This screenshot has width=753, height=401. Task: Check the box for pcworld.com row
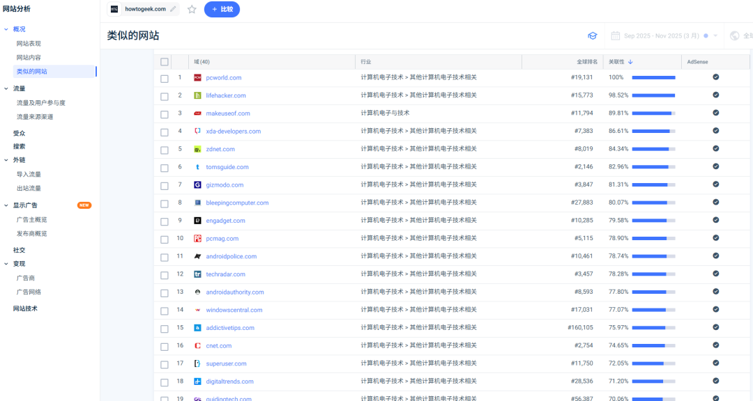165,79
